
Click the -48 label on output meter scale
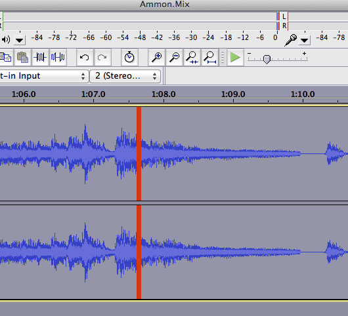tap(141, 37)
